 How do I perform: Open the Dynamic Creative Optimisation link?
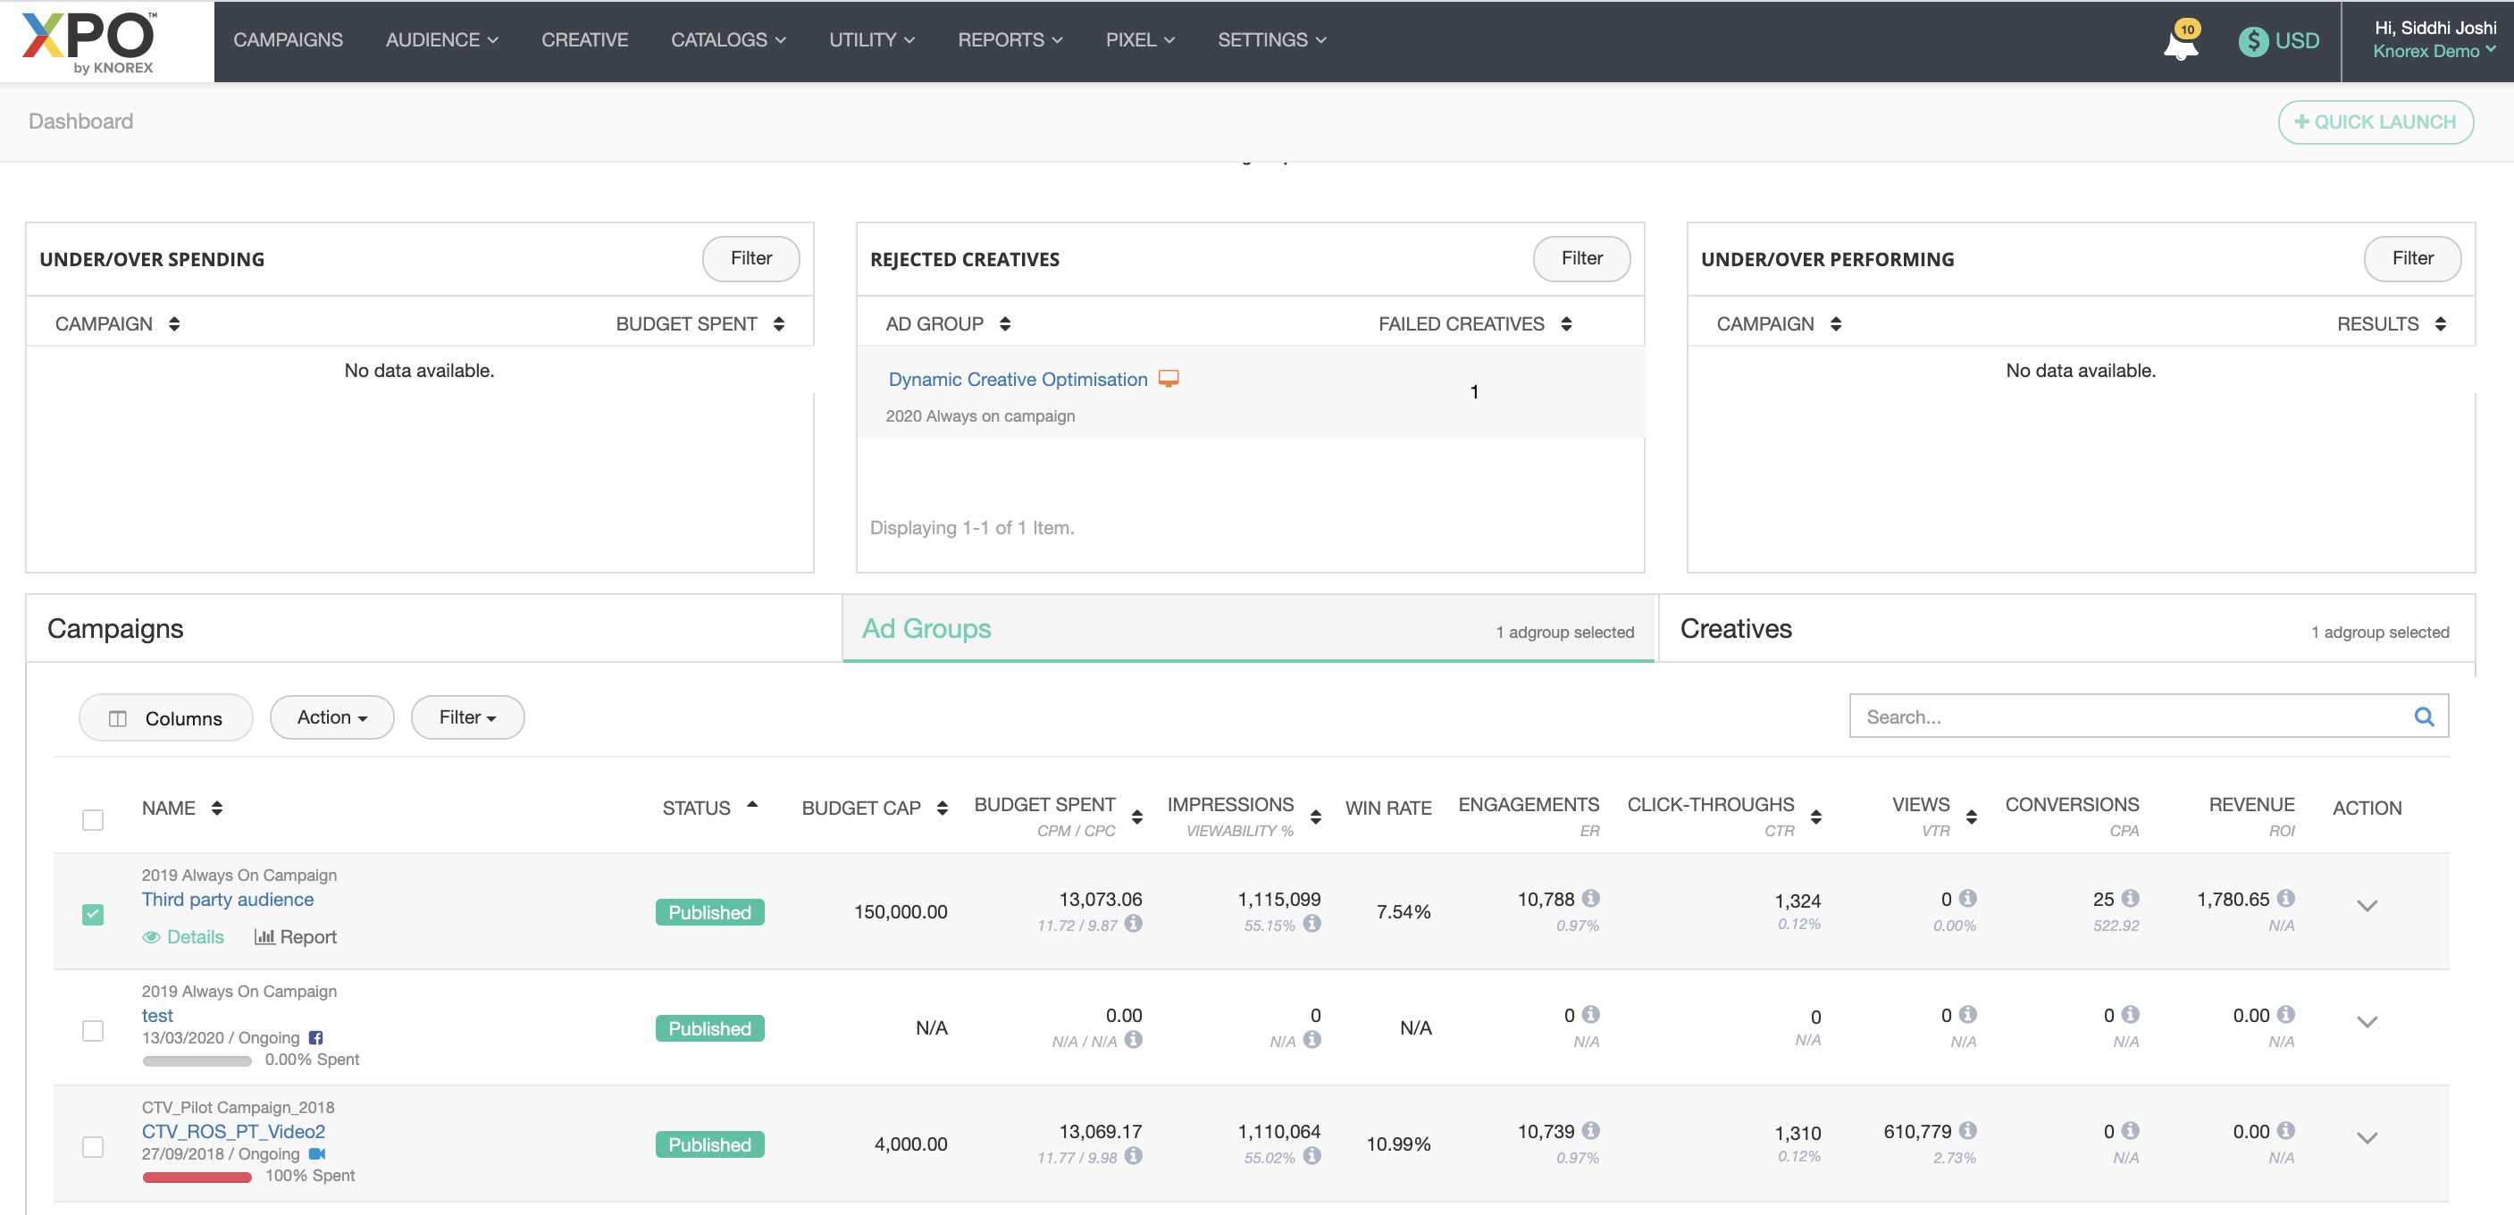[1017, 380]
